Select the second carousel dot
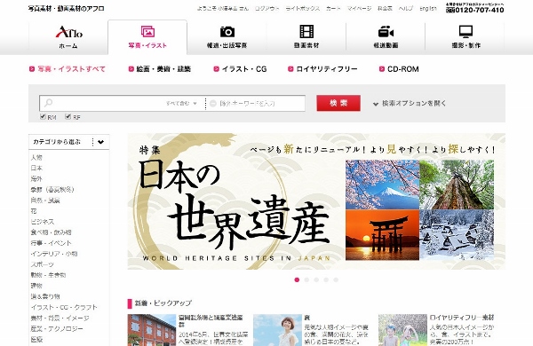Screen dimensions: 533x346 coord(306,279)
